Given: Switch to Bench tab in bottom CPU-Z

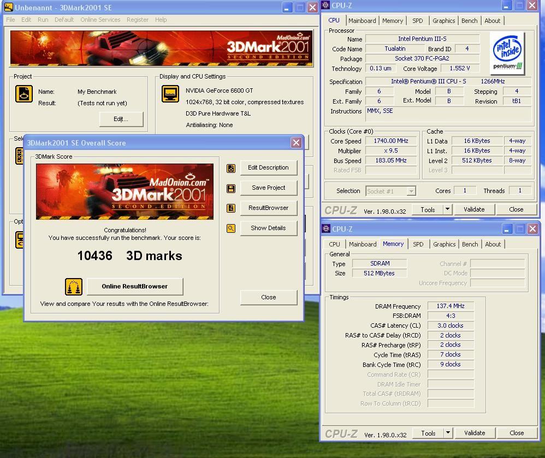Looking at the screenshot, I should (470, 244).
